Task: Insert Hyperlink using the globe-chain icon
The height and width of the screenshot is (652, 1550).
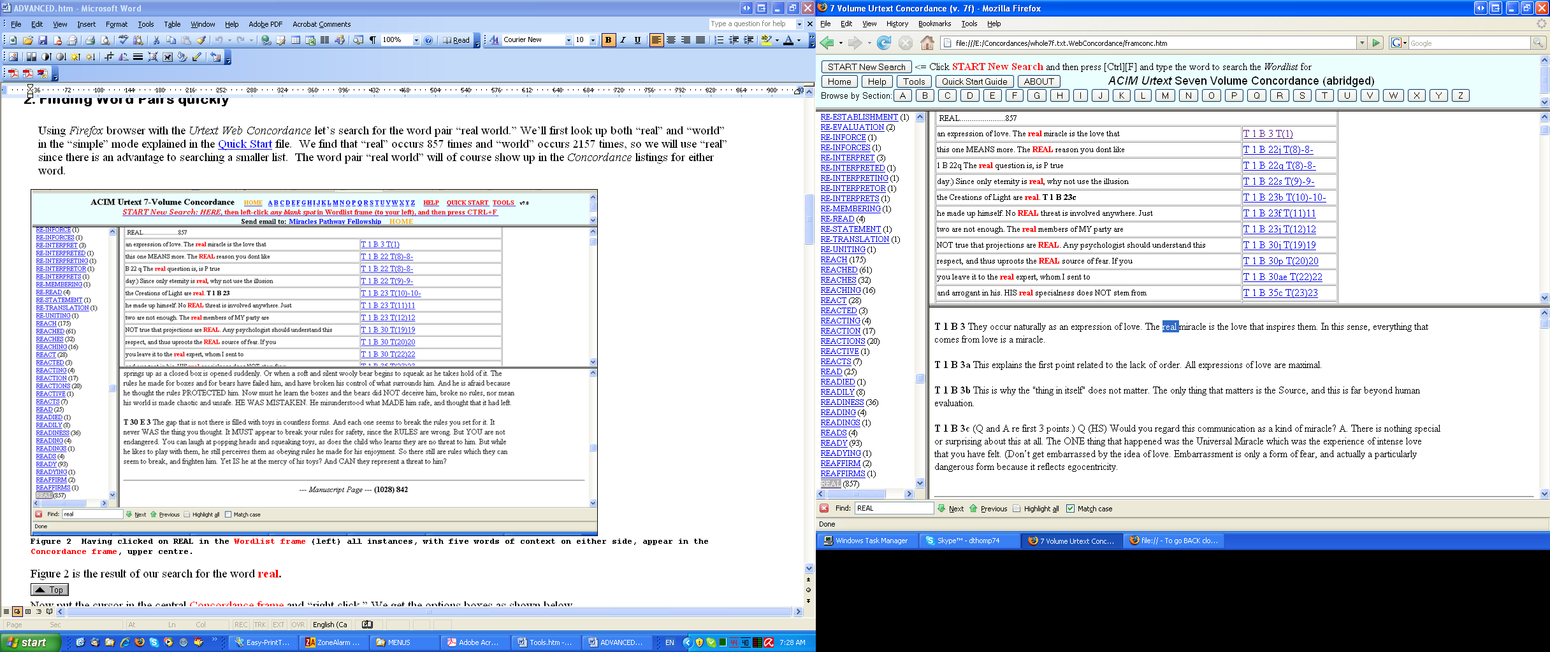Action: point(266,40)
